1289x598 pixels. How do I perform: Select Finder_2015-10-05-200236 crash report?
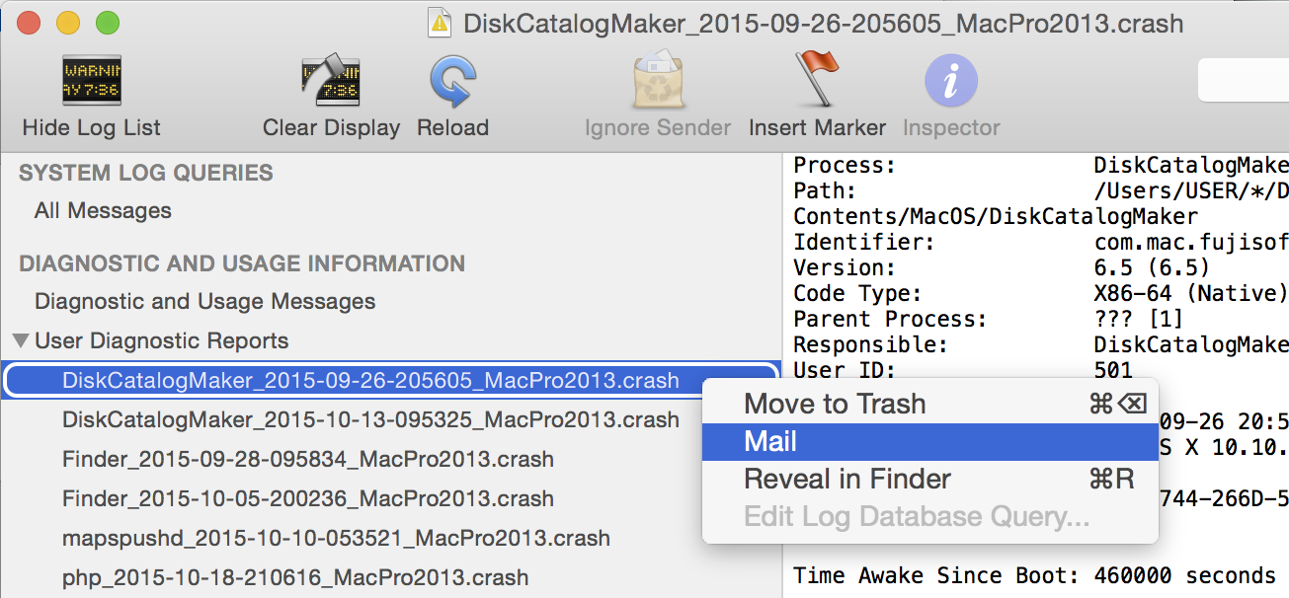point(307,498)
